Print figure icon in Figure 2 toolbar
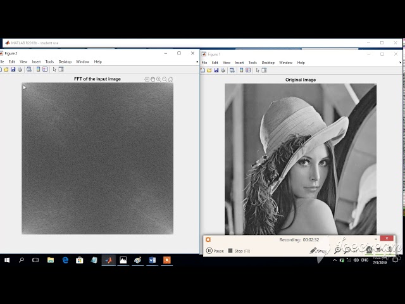Image resolution: width=405 pixels, height=304 pixels. click(x=20, y=69)
